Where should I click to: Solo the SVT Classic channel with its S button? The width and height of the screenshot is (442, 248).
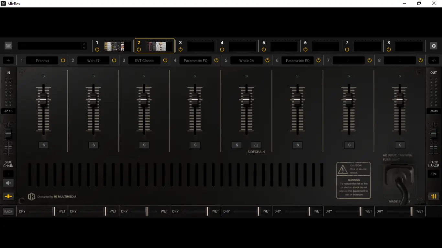click(144, 145)
